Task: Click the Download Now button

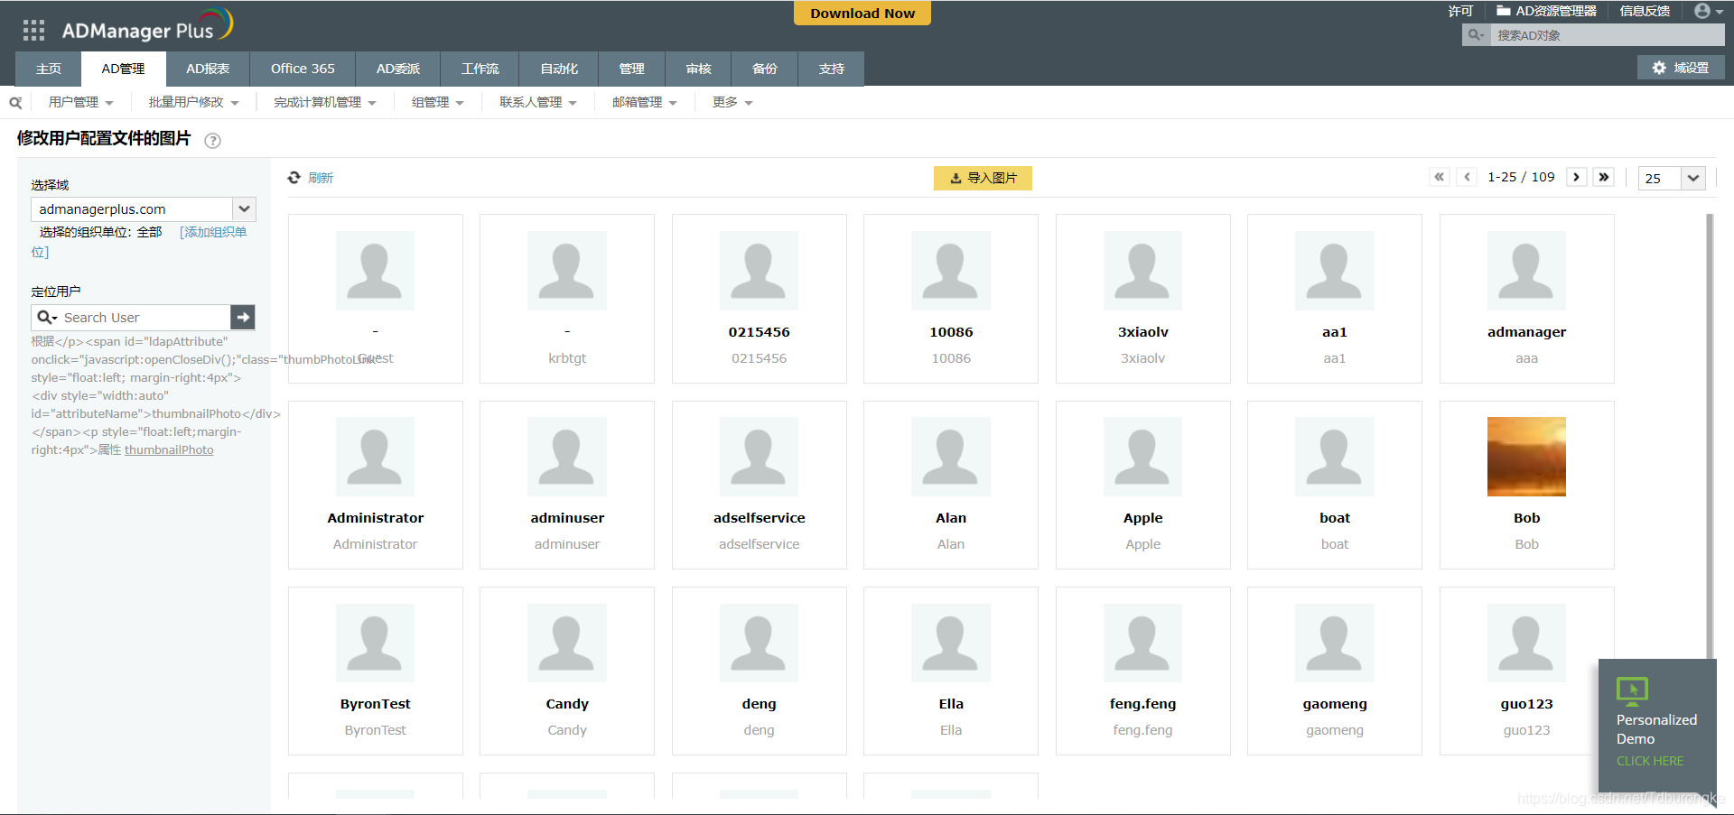Action: (x=862, y=13)
